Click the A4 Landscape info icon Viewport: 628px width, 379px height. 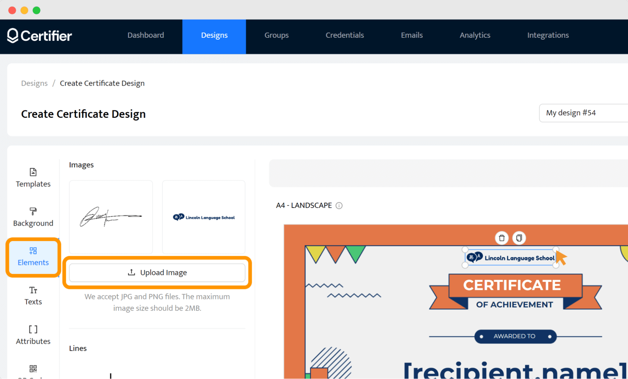point(339,206)
